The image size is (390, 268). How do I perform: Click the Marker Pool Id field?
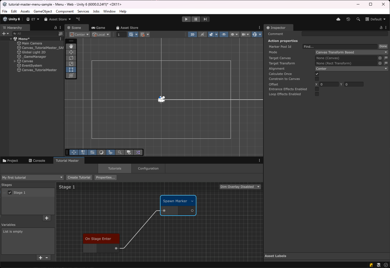[340, 47]
